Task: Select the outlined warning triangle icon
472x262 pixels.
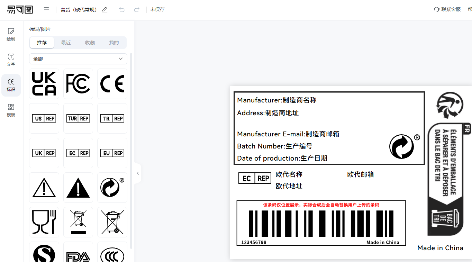Action: point(44,188)
